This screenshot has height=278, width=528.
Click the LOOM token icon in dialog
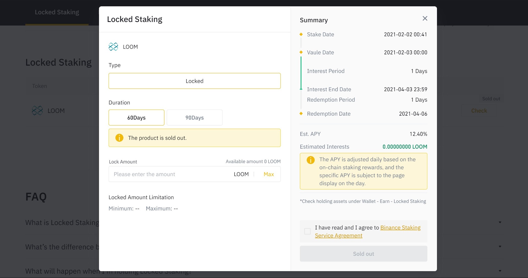coord(113,47)
